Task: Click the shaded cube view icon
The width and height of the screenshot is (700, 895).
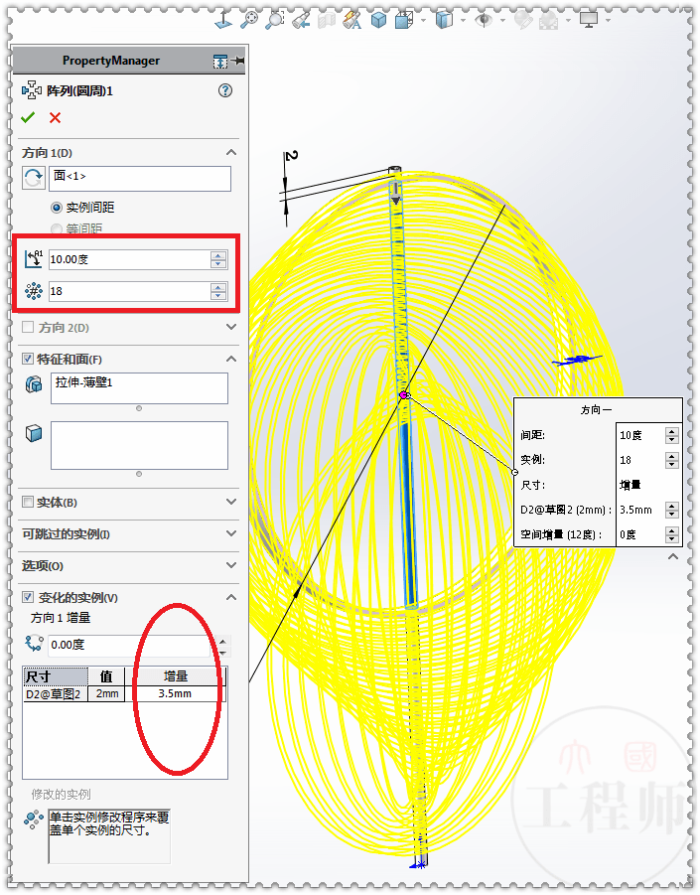Action: coord(378,21)
